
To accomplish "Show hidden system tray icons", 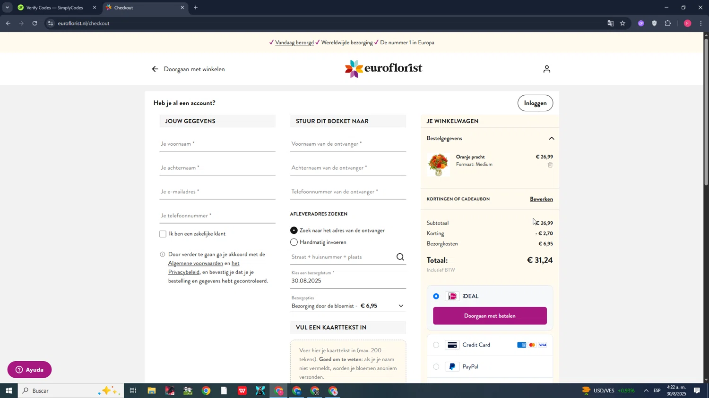I will (x=646, y=390).
